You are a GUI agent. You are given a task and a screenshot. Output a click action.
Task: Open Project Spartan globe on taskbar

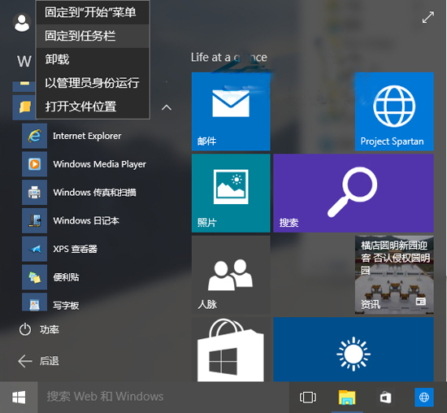coord(424,397)
